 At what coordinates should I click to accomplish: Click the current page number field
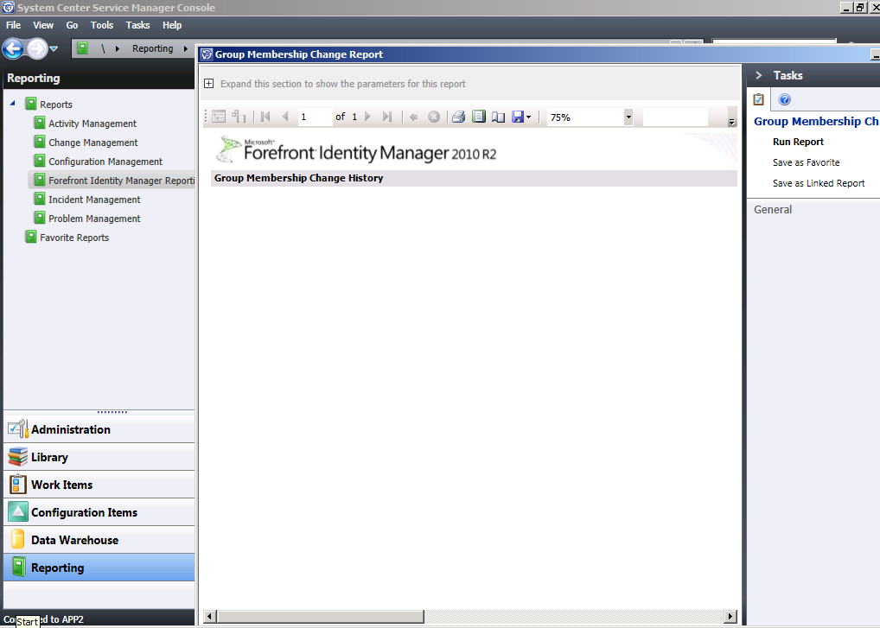315,117
